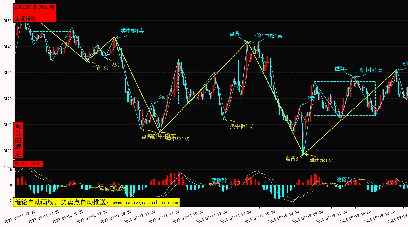408x227 pixels.
Task: Select the 盘背S annotation at chart low
Action: 292,159
